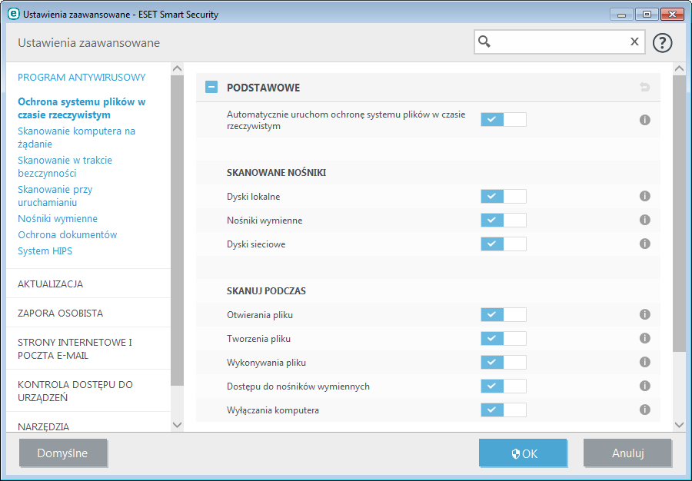Open System HIPS settings
Image resolution: width=692 pixels, height=481 pixels.
[x=45, y=250]
